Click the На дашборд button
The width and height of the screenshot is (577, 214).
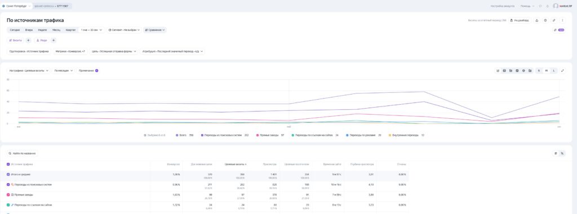tap(520, 21)
